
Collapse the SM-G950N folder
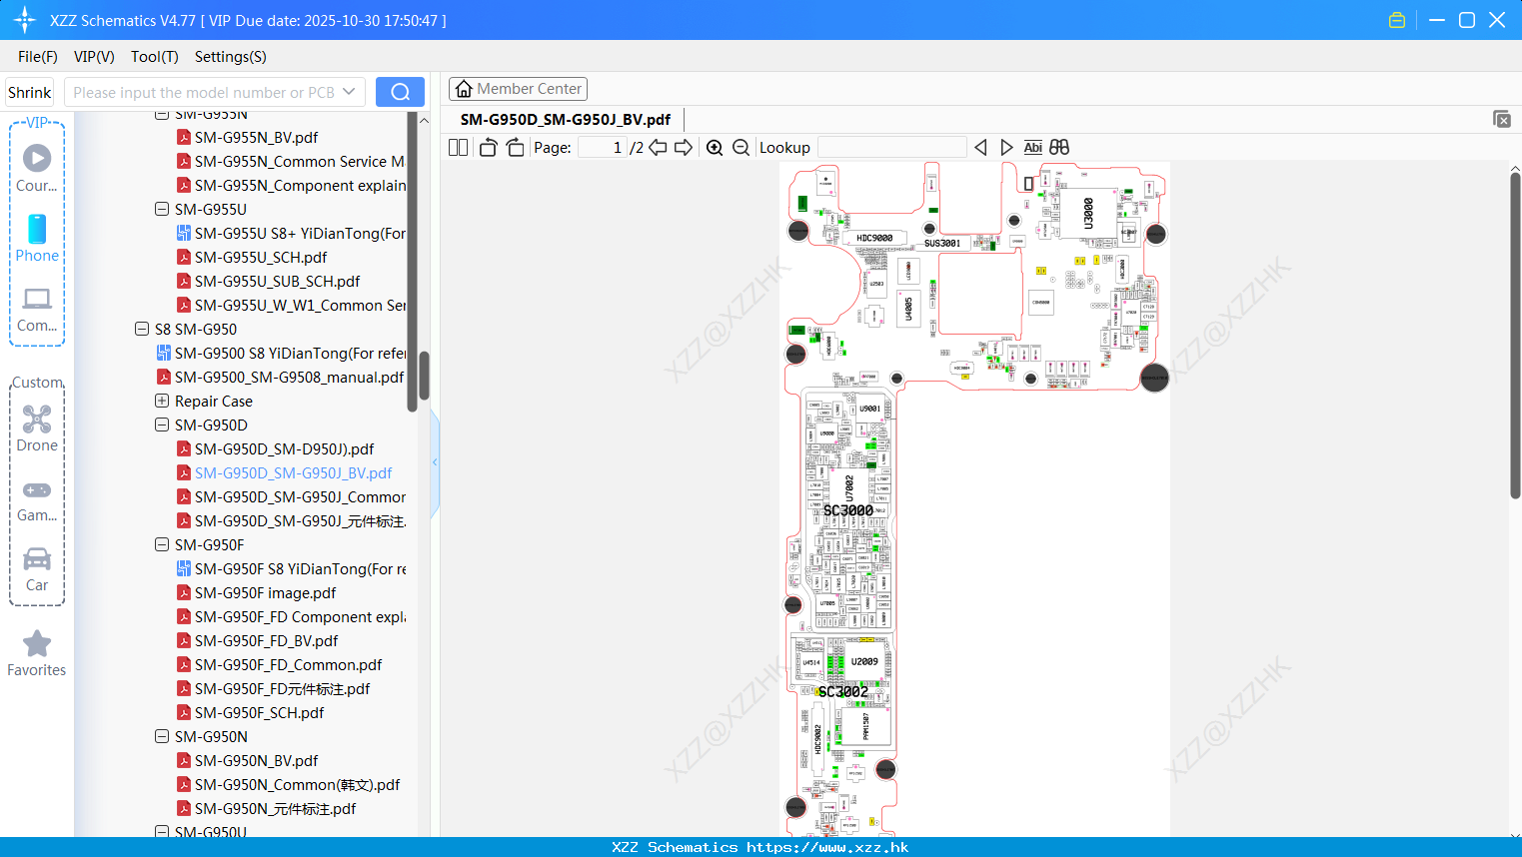(x=162, y=736)
